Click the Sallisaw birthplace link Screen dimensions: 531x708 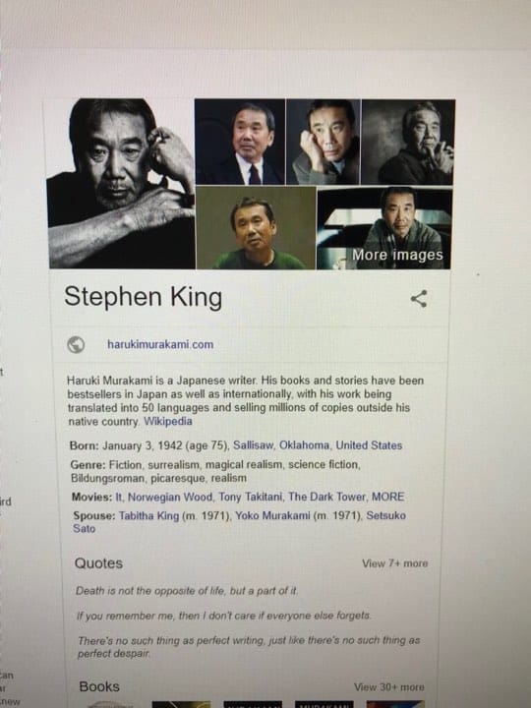coord(254,445)
